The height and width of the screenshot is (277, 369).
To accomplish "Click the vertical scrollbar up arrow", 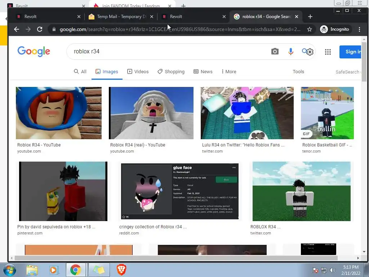I will (x=364, y=39).
